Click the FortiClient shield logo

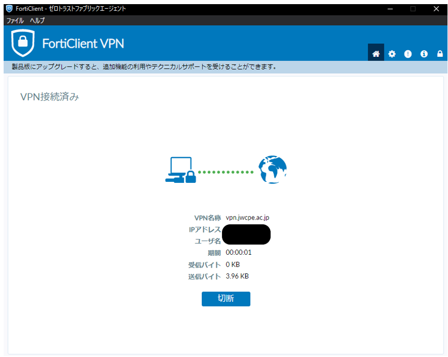click(23, 43)
